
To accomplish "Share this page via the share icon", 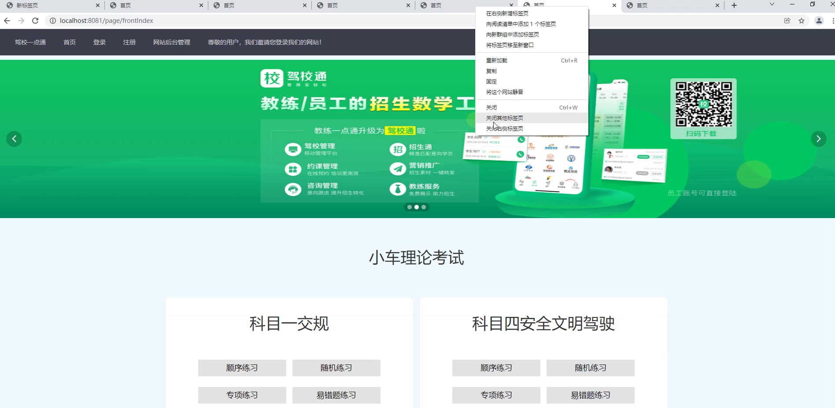I will [x=787, y=21].
